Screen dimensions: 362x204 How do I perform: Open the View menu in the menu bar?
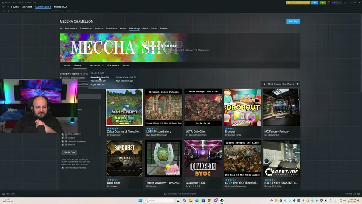(x=14, y=3)
